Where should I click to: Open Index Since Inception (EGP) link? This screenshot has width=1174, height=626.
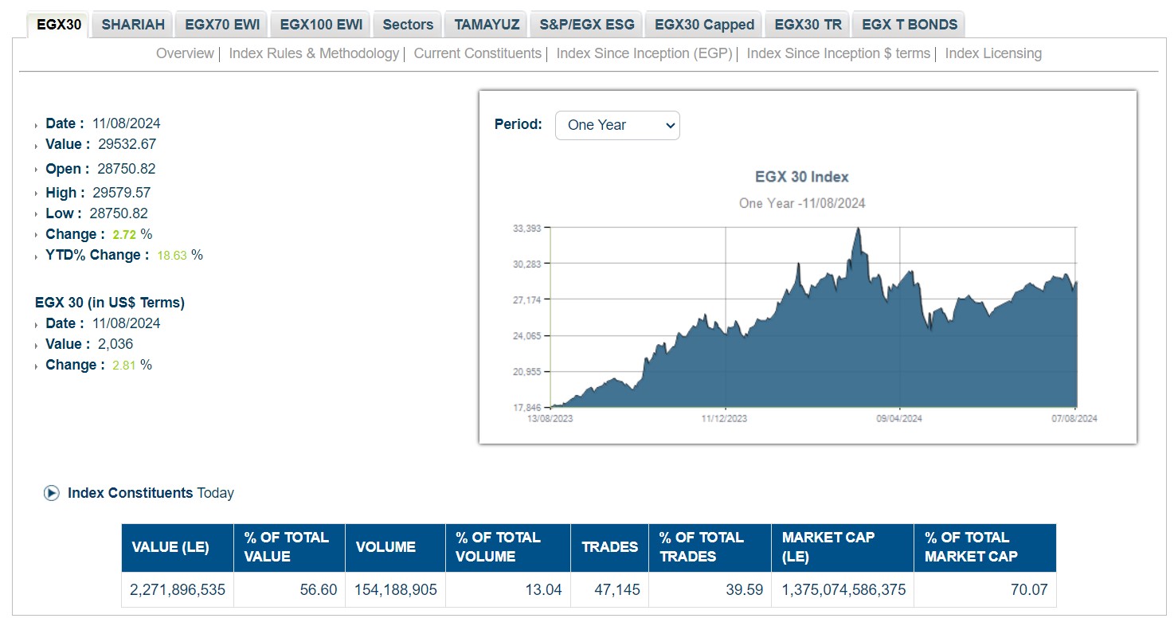pos(644,53)
